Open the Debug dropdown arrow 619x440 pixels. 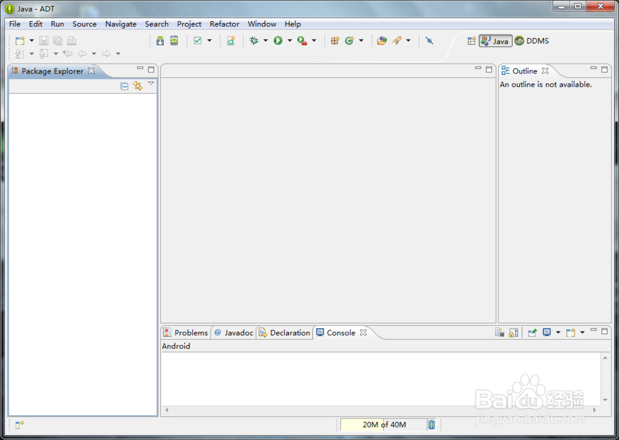[x=266, y=41]
